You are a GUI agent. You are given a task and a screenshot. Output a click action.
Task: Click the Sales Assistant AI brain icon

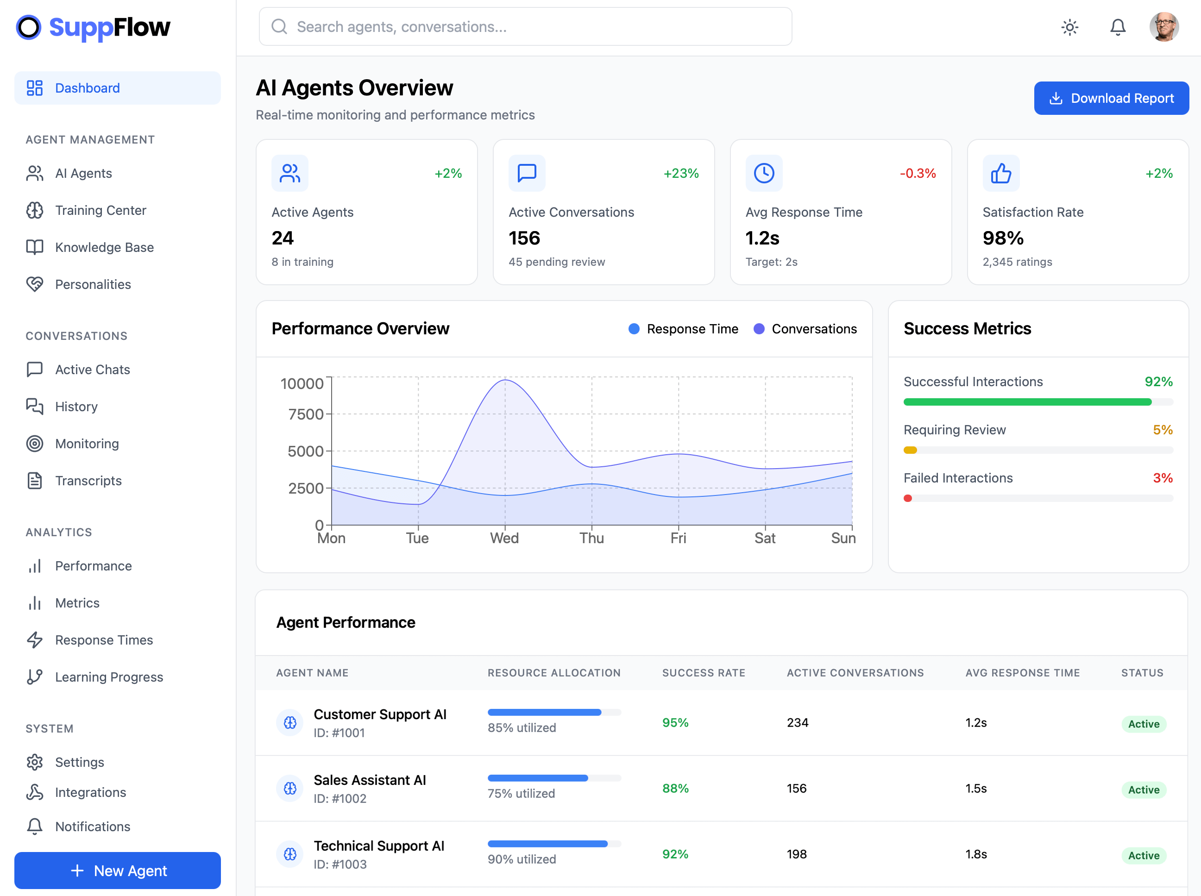click(x=289, y=788)
